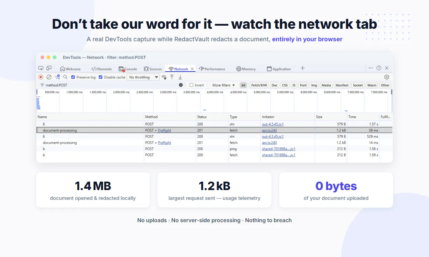This screenshot has height=257, width=429.
Task: Enable the Invert checkbox
Action: (191, 85)
